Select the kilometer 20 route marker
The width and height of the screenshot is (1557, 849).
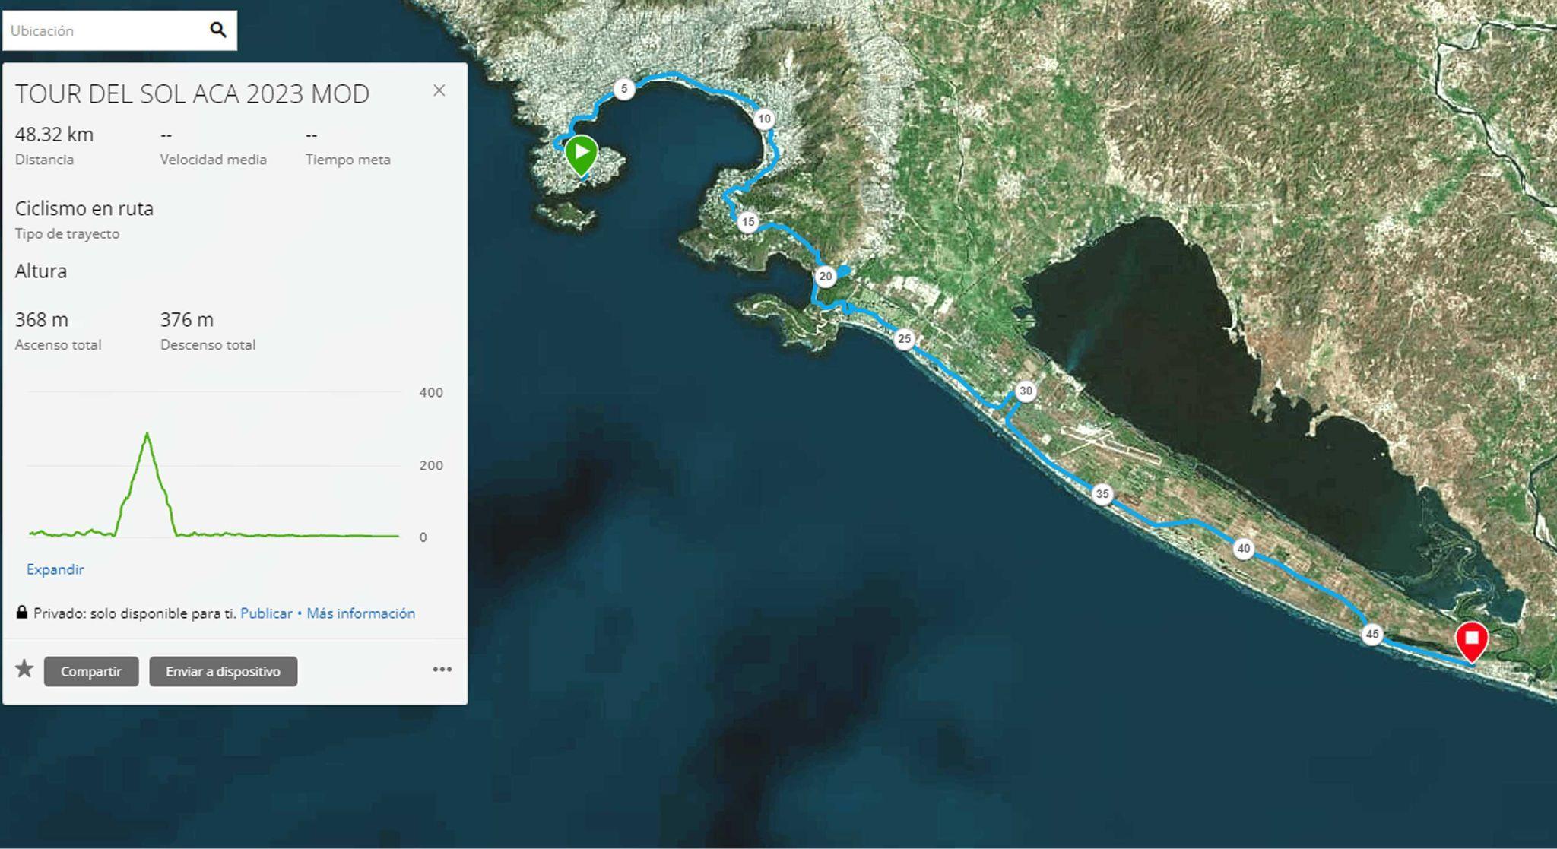[826, 276]
